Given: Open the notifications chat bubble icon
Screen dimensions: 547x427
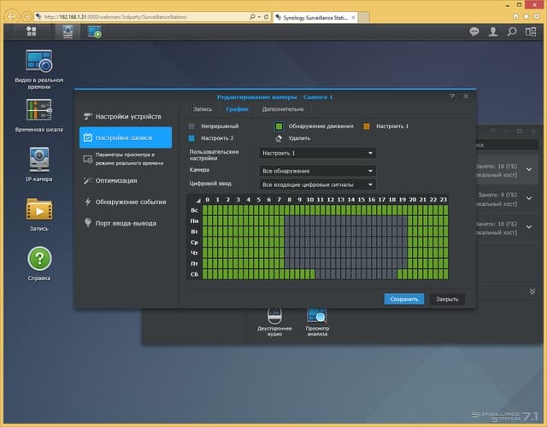Looking at the screenshot, I should pyautogui.click(x=473, y=32).
